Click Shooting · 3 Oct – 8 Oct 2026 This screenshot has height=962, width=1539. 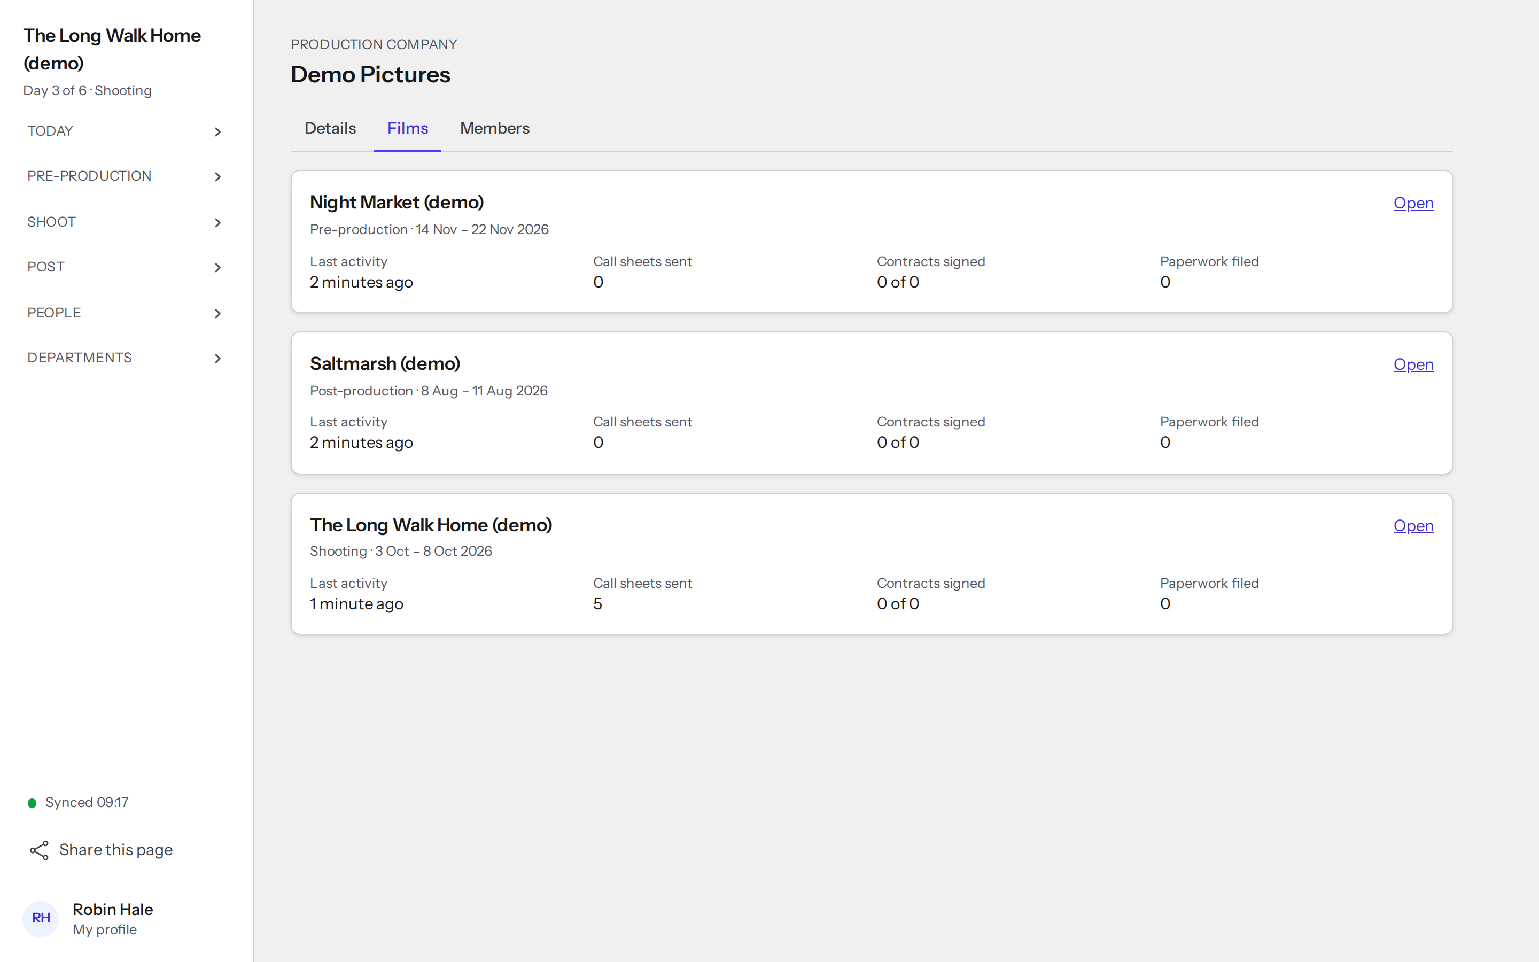401,552
